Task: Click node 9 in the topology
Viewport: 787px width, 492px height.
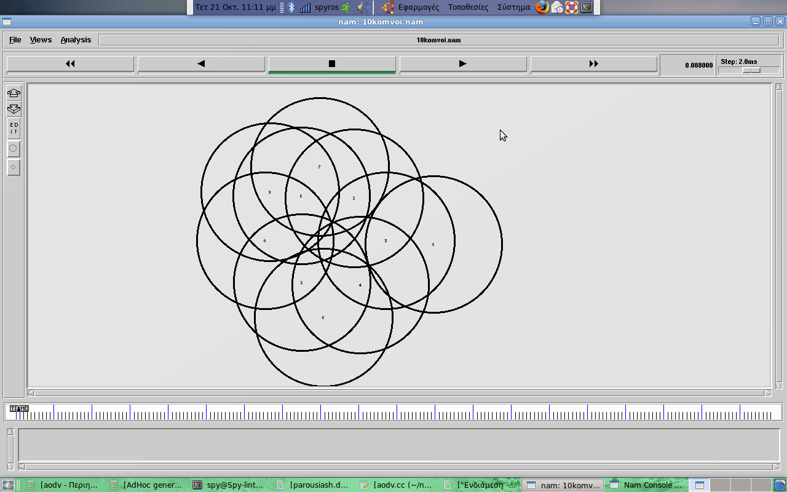Action: [x=269, y=192]
